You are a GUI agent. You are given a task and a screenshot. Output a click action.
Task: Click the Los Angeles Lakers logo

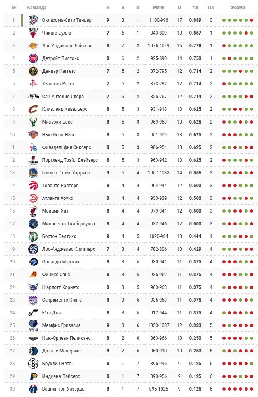pos(33,46)
